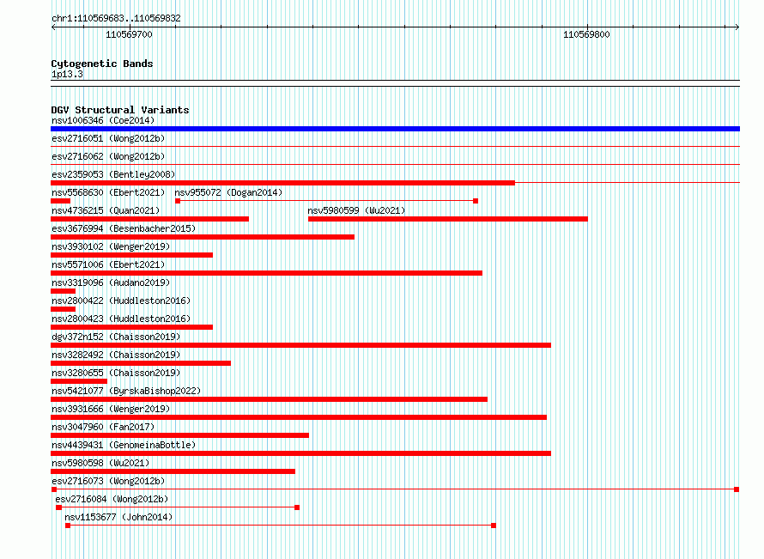Click esv2716073 (Wong2012b) label
Image resolution: width=764 pixels, height=559 pixels.
[x=108, y=481]
